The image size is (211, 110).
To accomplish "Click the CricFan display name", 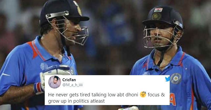I will click(69, 80).
